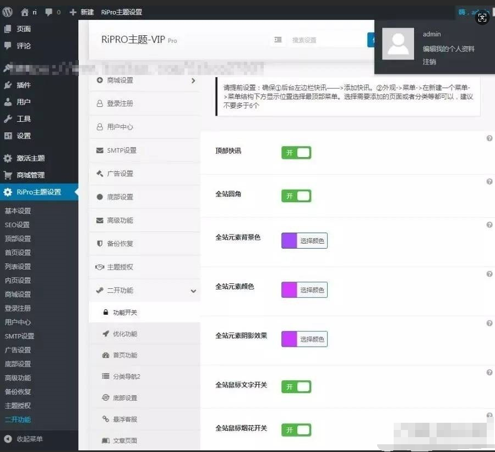Collapse the sidebar via 收起菜单

22,439
